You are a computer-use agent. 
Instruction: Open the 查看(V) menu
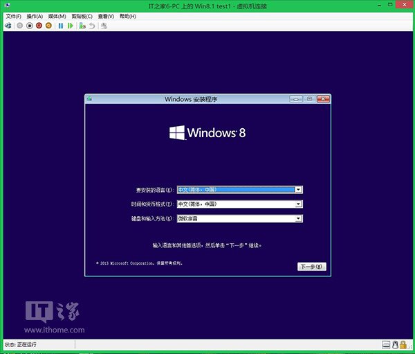click(106, 16)
